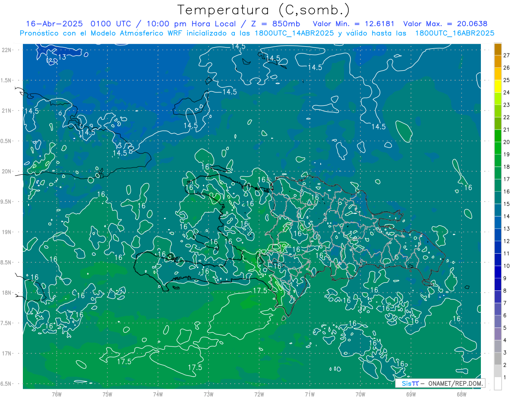The width and height of the screenshot is (518, 400).
Task: Click the '9.5N' latitude axis label
Action: (x=6, y=202)
